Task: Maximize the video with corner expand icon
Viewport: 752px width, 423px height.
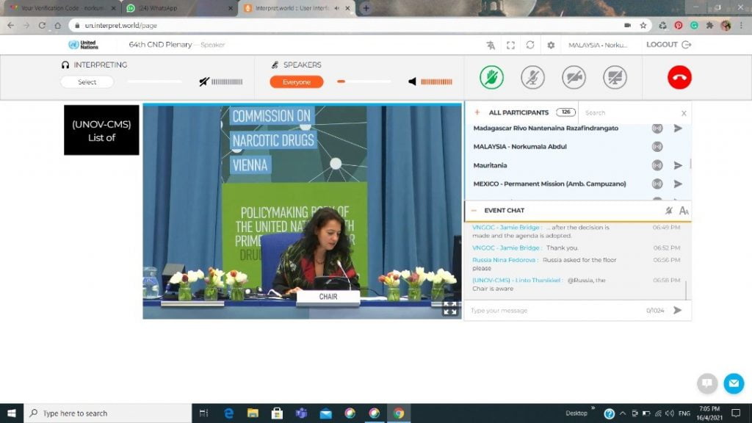Action: (x=450, y=308)
